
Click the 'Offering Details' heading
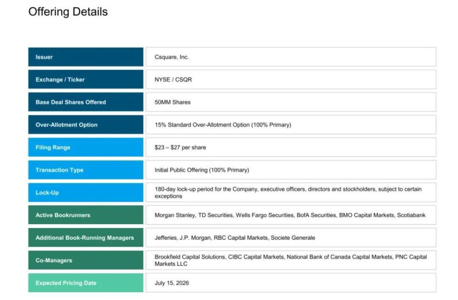[x=68, y=12]
